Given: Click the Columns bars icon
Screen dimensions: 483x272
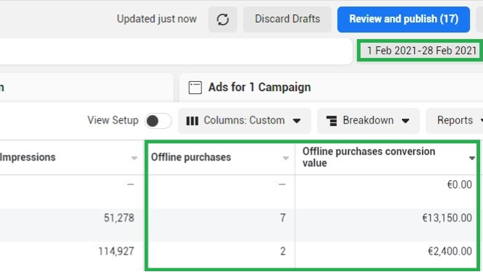Looking at the screenshot, I should click(x=193, y=121).
